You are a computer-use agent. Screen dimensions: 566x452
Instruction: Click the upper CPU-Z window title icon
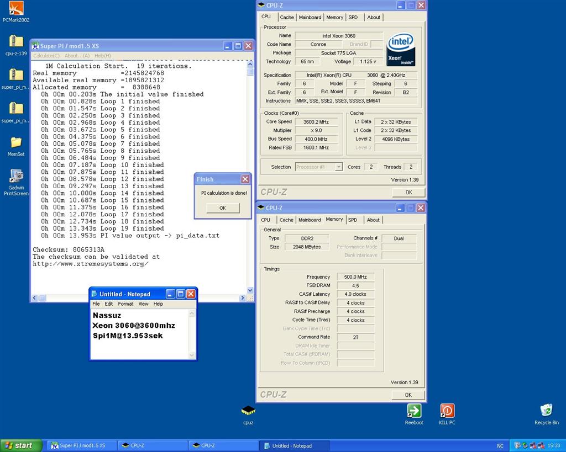261,5
